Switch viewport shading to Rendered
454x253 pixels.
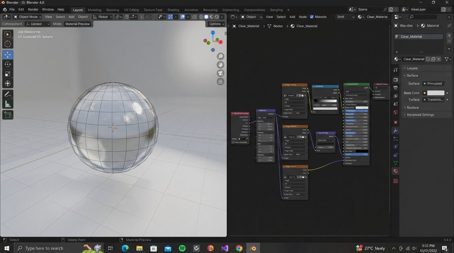(x=217, y=17)
